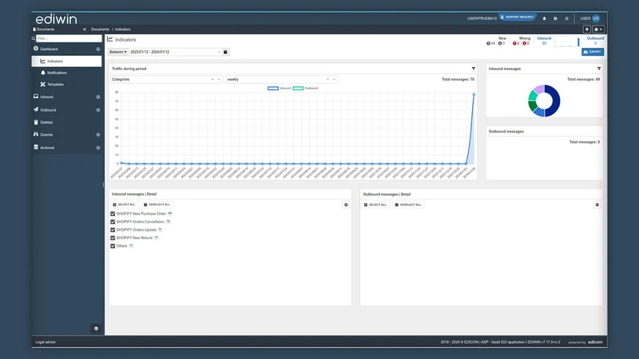Open the weekly interval dropdown
This screenshot has height=359, width=639.
pyautogui.click(x=282, y=79)
